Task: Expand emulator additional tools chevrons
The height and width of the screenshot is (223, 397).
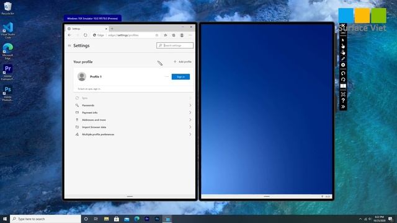Action: (x=343, y=107)
